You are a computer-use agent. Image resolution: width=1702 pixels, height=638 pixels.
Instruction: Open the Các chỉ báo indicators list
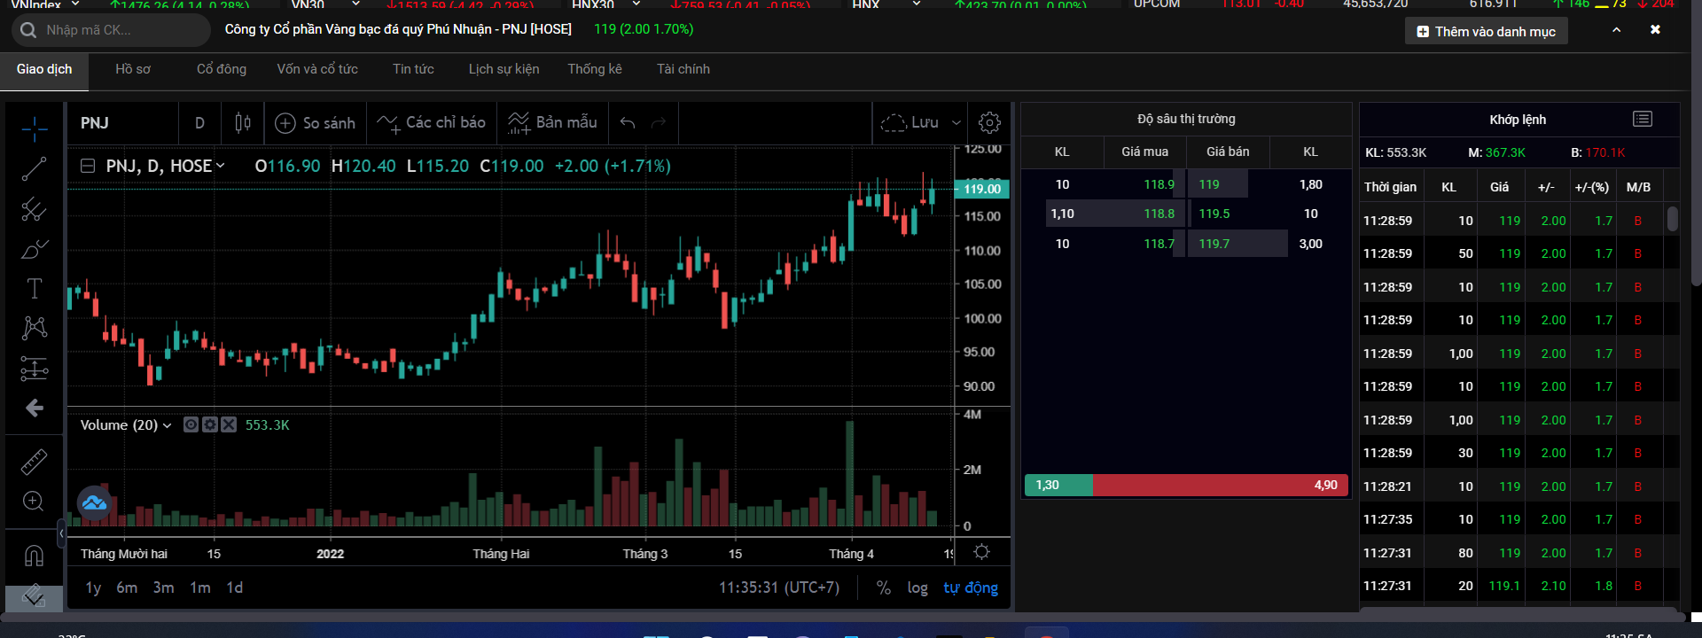431,123
